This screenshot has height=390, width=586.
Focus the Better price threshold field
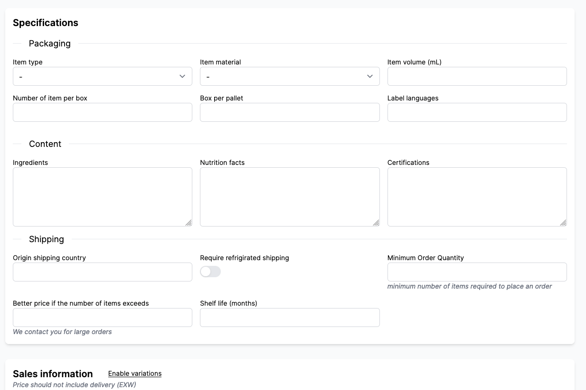tap(103, 317)
